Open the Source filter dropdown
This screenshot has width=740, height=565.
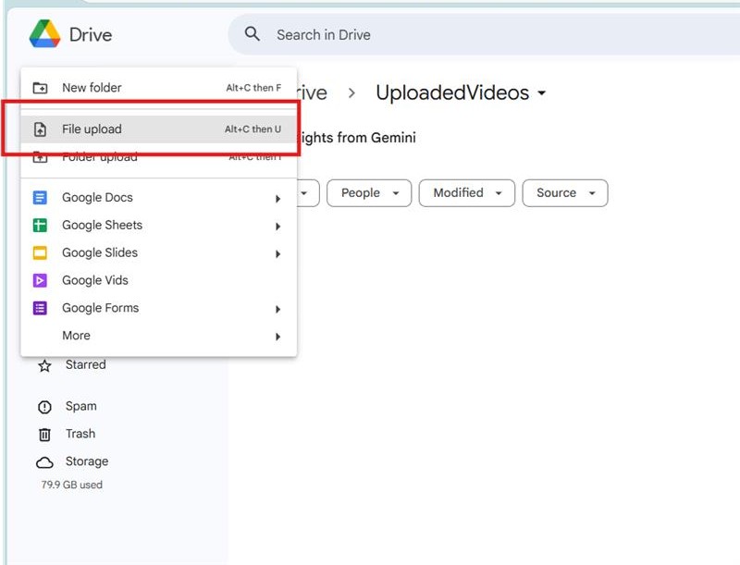[x=564, y=192]
